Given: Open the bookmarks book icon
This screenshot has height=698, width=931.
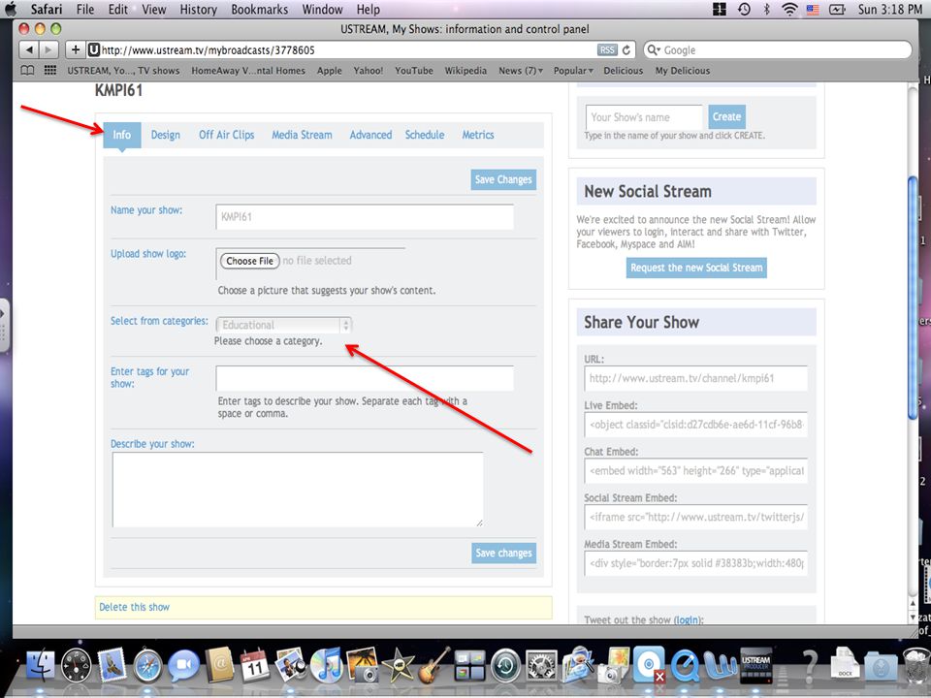Looking at the screenshot, I should point(27,71).
